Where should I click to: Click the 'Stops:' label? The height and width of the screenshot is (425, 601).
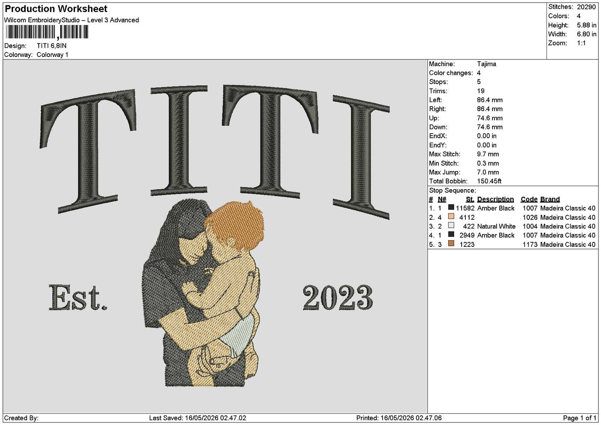pyautogui.click(x=438, y=82)
